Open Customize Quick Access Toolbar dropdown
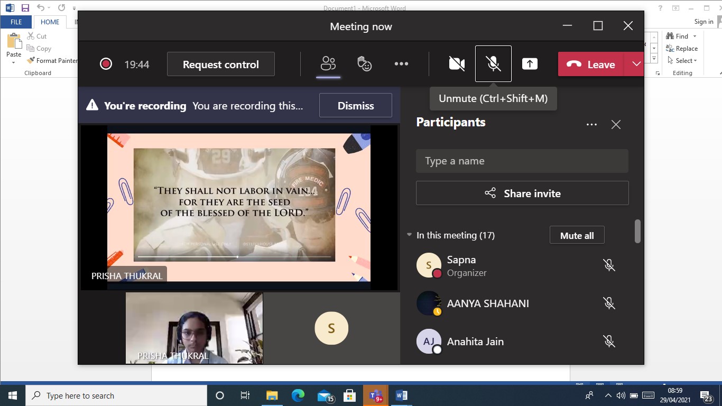The image size is (722, 406). [74, 8]
